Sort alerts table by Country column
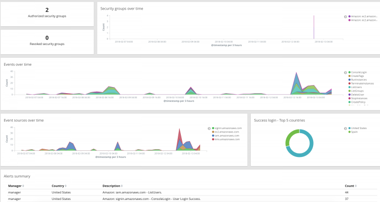This screenshot has height=202, width=380. [x=66, y=186]
